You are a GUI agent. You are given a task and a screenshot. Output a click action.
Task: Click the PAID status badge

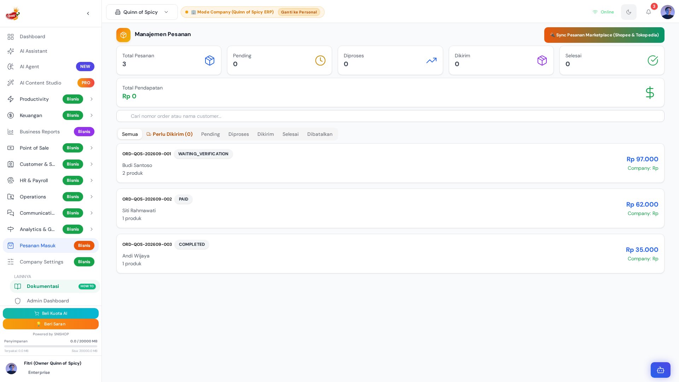coord(184,199)
